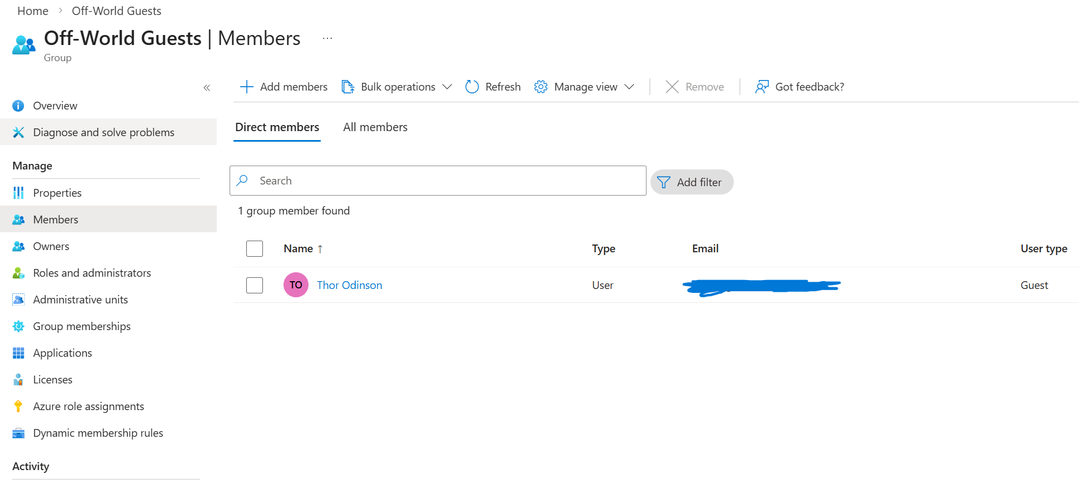Open Diagnose and solve problems
This screenshot has height=484, width=1079.
coord(108,132)
